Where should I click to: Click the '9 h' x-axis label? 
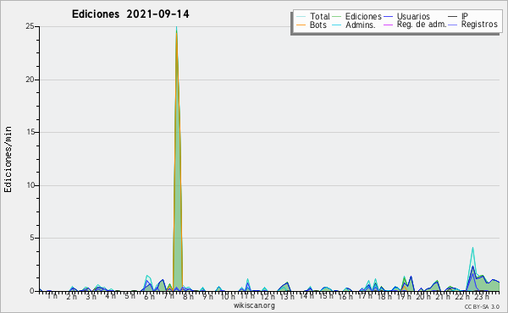point(207,296)
